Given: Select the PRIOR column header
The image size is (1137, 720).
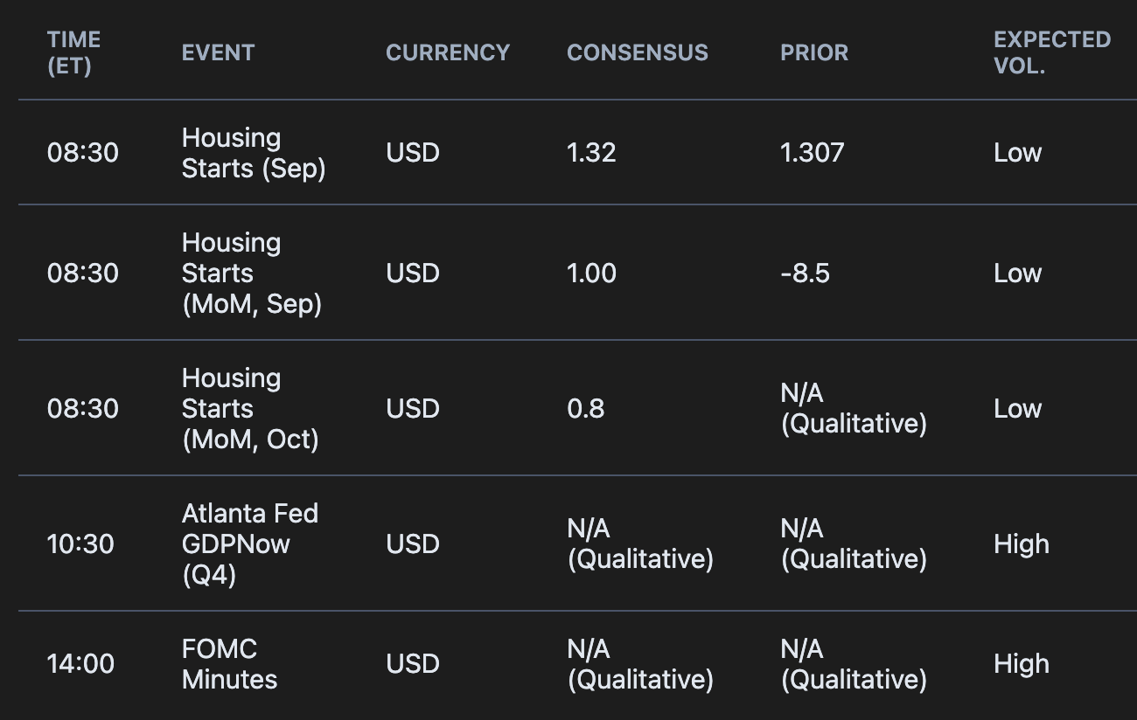Looking at the screenshot, I should (x=814, y=52).
